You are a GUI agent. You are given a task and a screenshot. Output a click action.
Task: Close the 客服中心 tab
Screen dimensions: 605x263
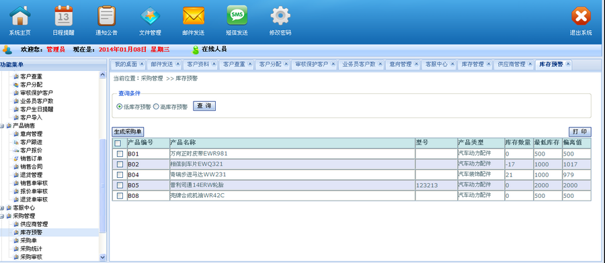click(x=452, y=64)
